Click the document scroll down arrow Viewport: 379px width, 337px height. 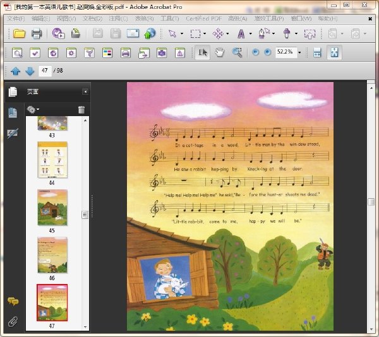point(371,329)
